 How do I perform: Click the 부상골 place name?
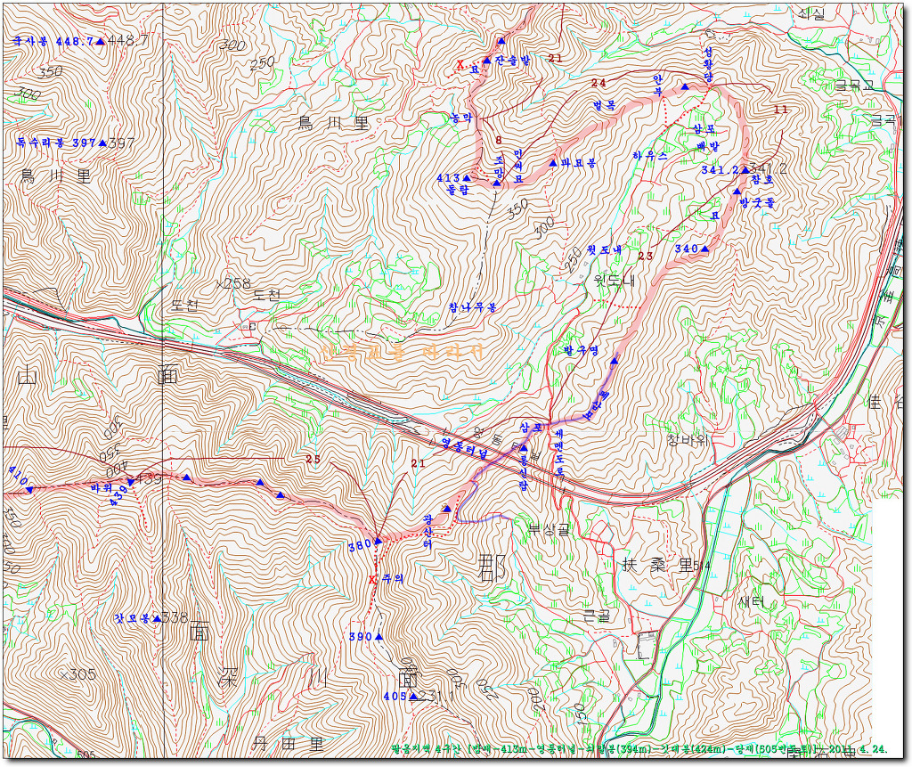tap(550, 530)
